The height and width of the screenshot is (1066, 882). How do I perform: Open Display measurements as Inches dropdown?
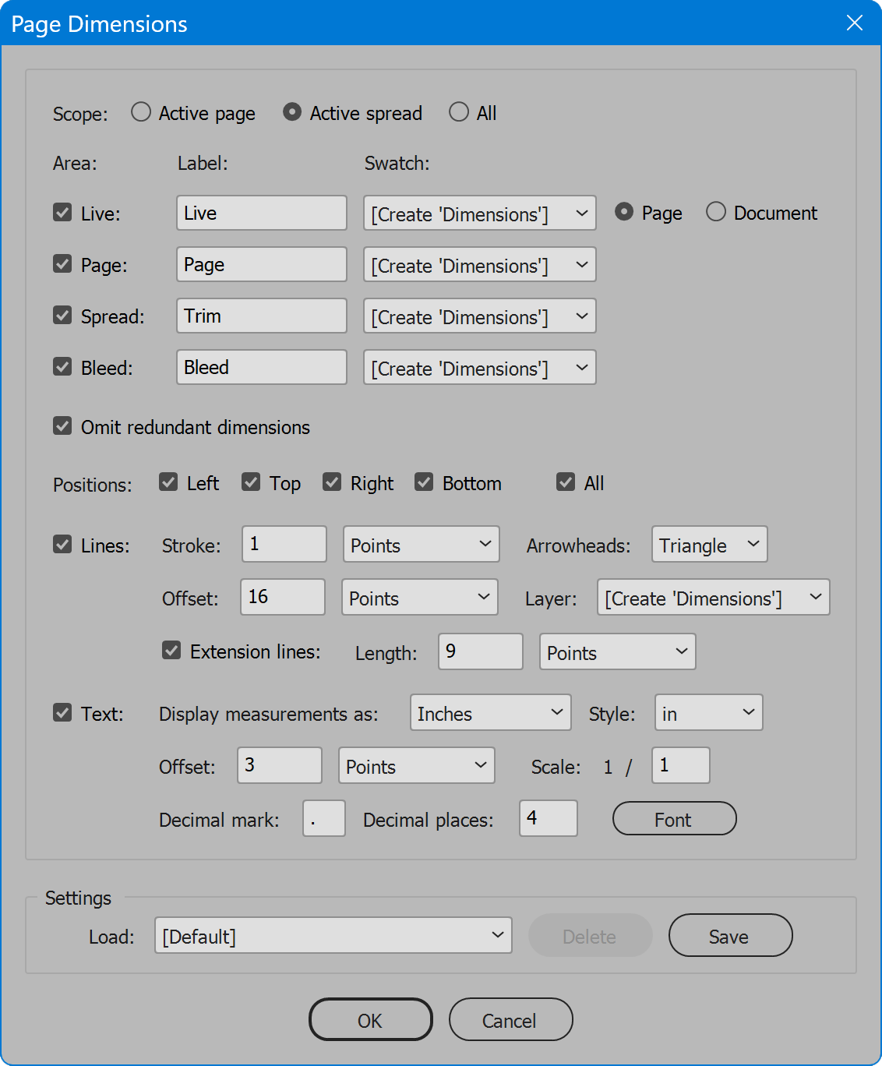click(x=491, y=712)
